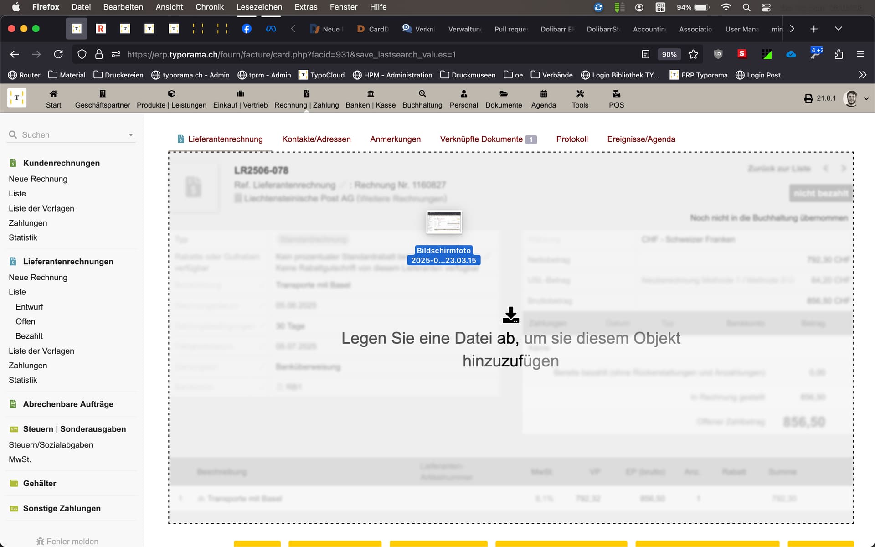Open macOS Control Center

766,7
